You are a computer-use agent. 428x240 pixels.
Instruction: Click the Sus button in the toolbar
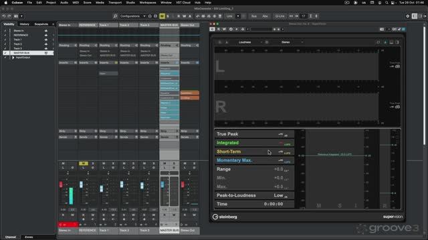tap(254, 16)
